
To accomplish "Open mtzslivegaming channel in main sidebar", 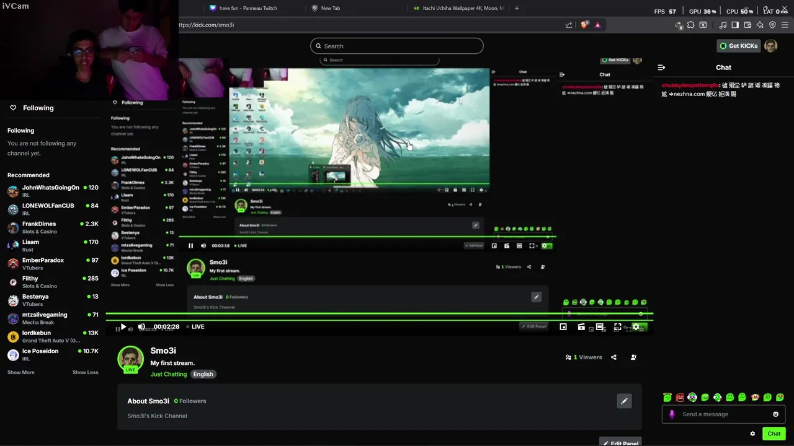I will click(x=53, y=318).
